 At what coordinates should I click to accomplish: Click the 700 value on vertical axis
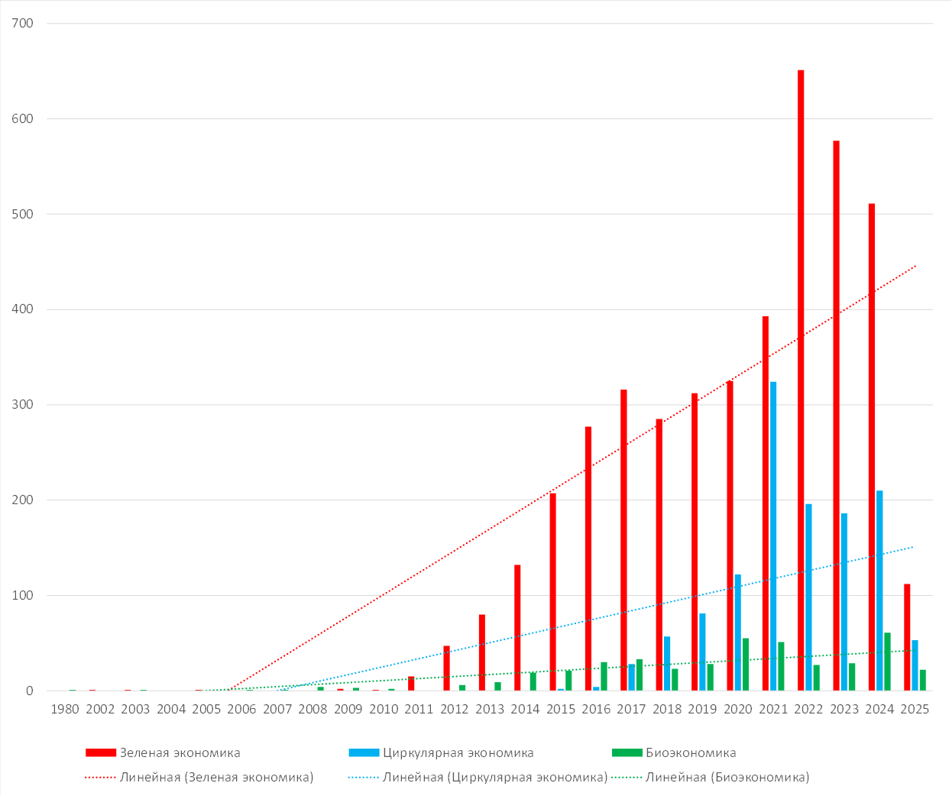tap(23, 24)
